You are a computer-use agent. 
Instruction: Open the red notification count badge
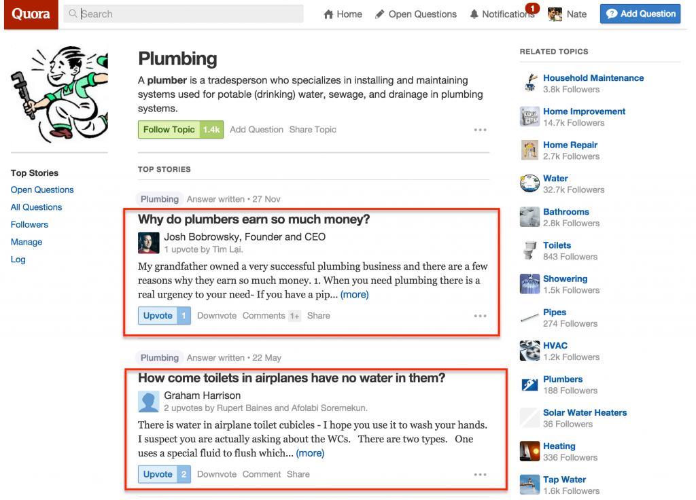click(532, 8)
